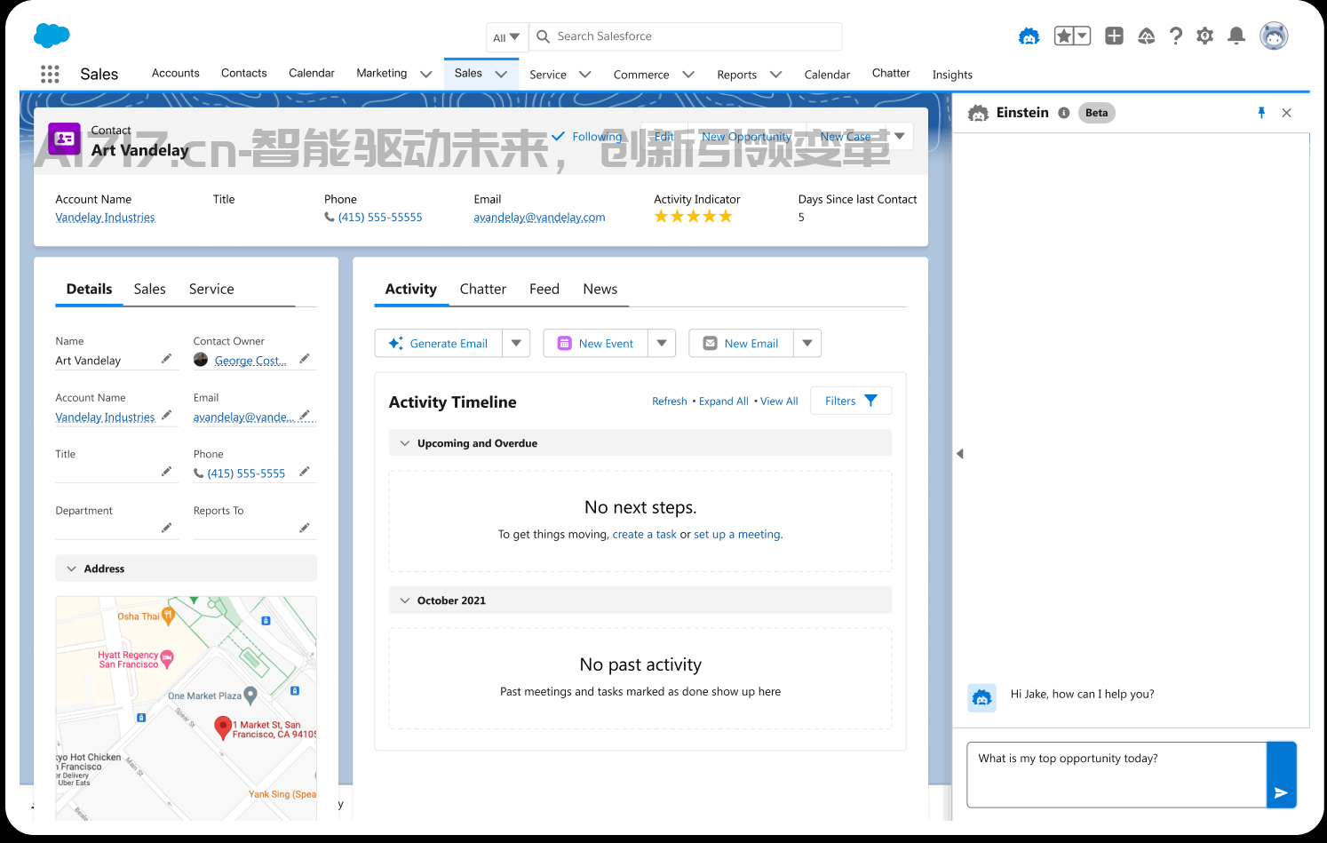Collapse the Address section
This screenshot has height=843, width=1327.
coord(72,569)
